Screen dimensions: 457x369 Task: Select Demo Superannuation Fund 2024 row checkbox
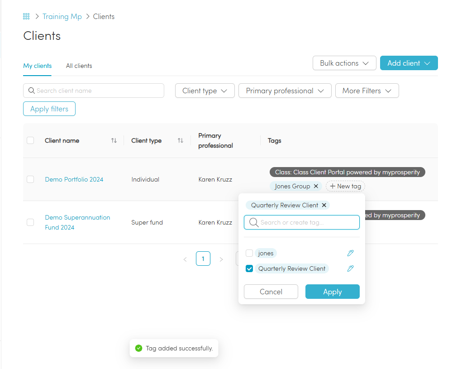[30, 222]
